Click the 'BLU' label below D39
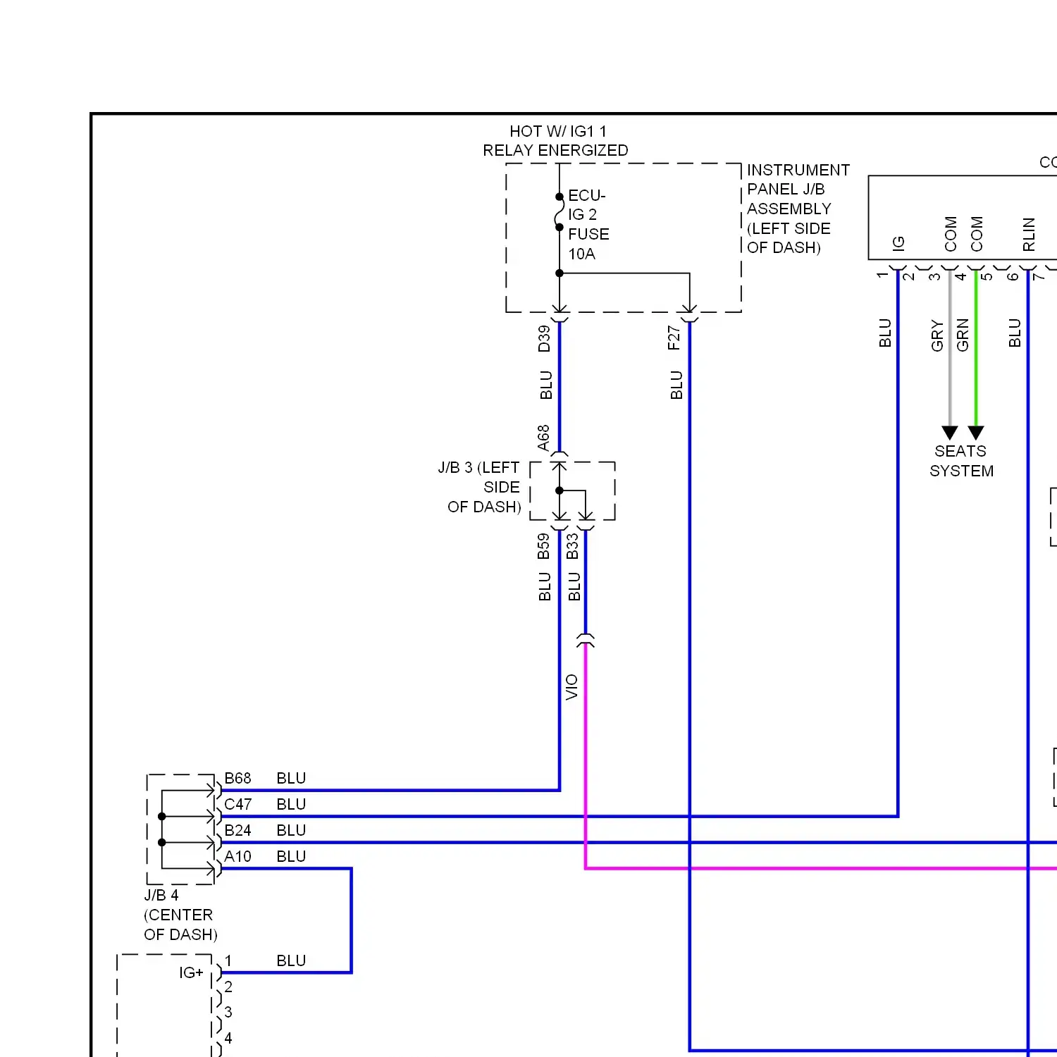Image resolution: width=1057 pixels, height=1057 pixels. click(x=546, y=385)
